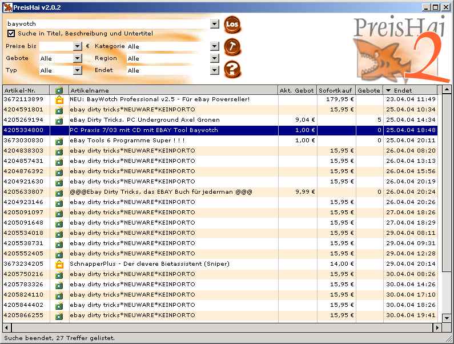Click the green icon of article 4205269194
454x344 pixels.
[59, 120]
